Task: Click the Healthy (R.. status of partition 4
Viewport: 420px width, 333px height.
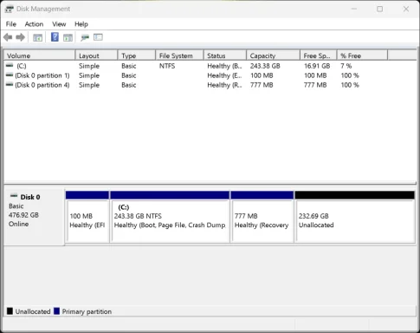Action: [x=224, y=85]
